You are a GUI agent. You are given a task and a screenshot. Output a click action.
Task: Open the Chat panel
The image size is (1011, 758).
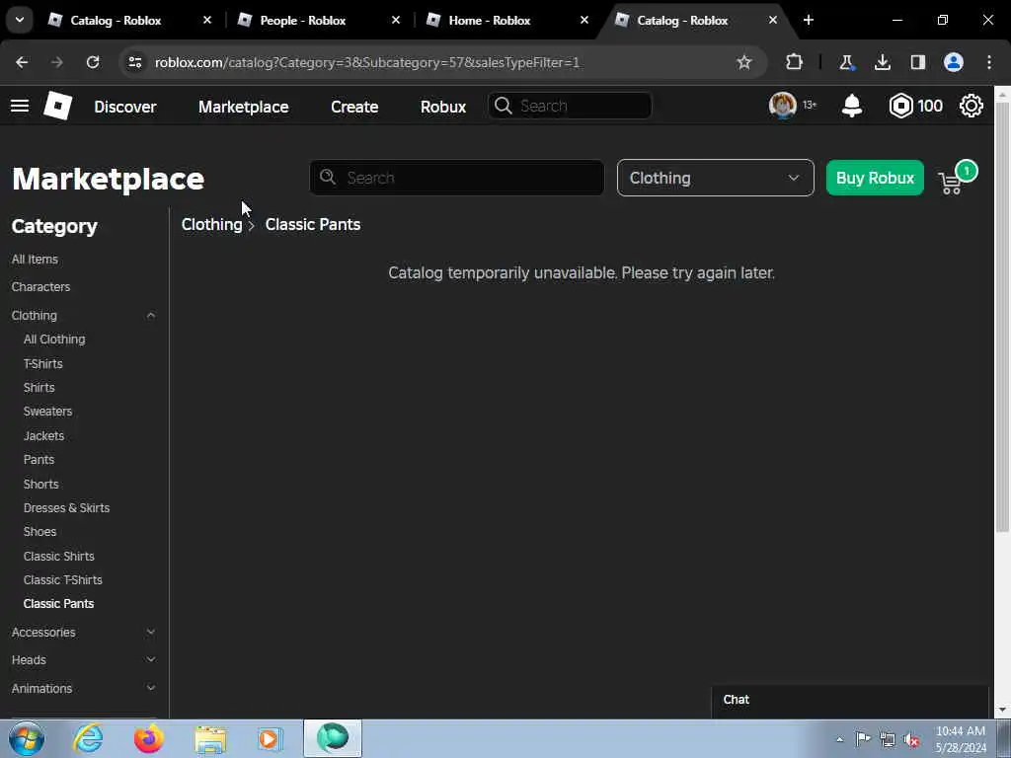[x=850, y=700]
